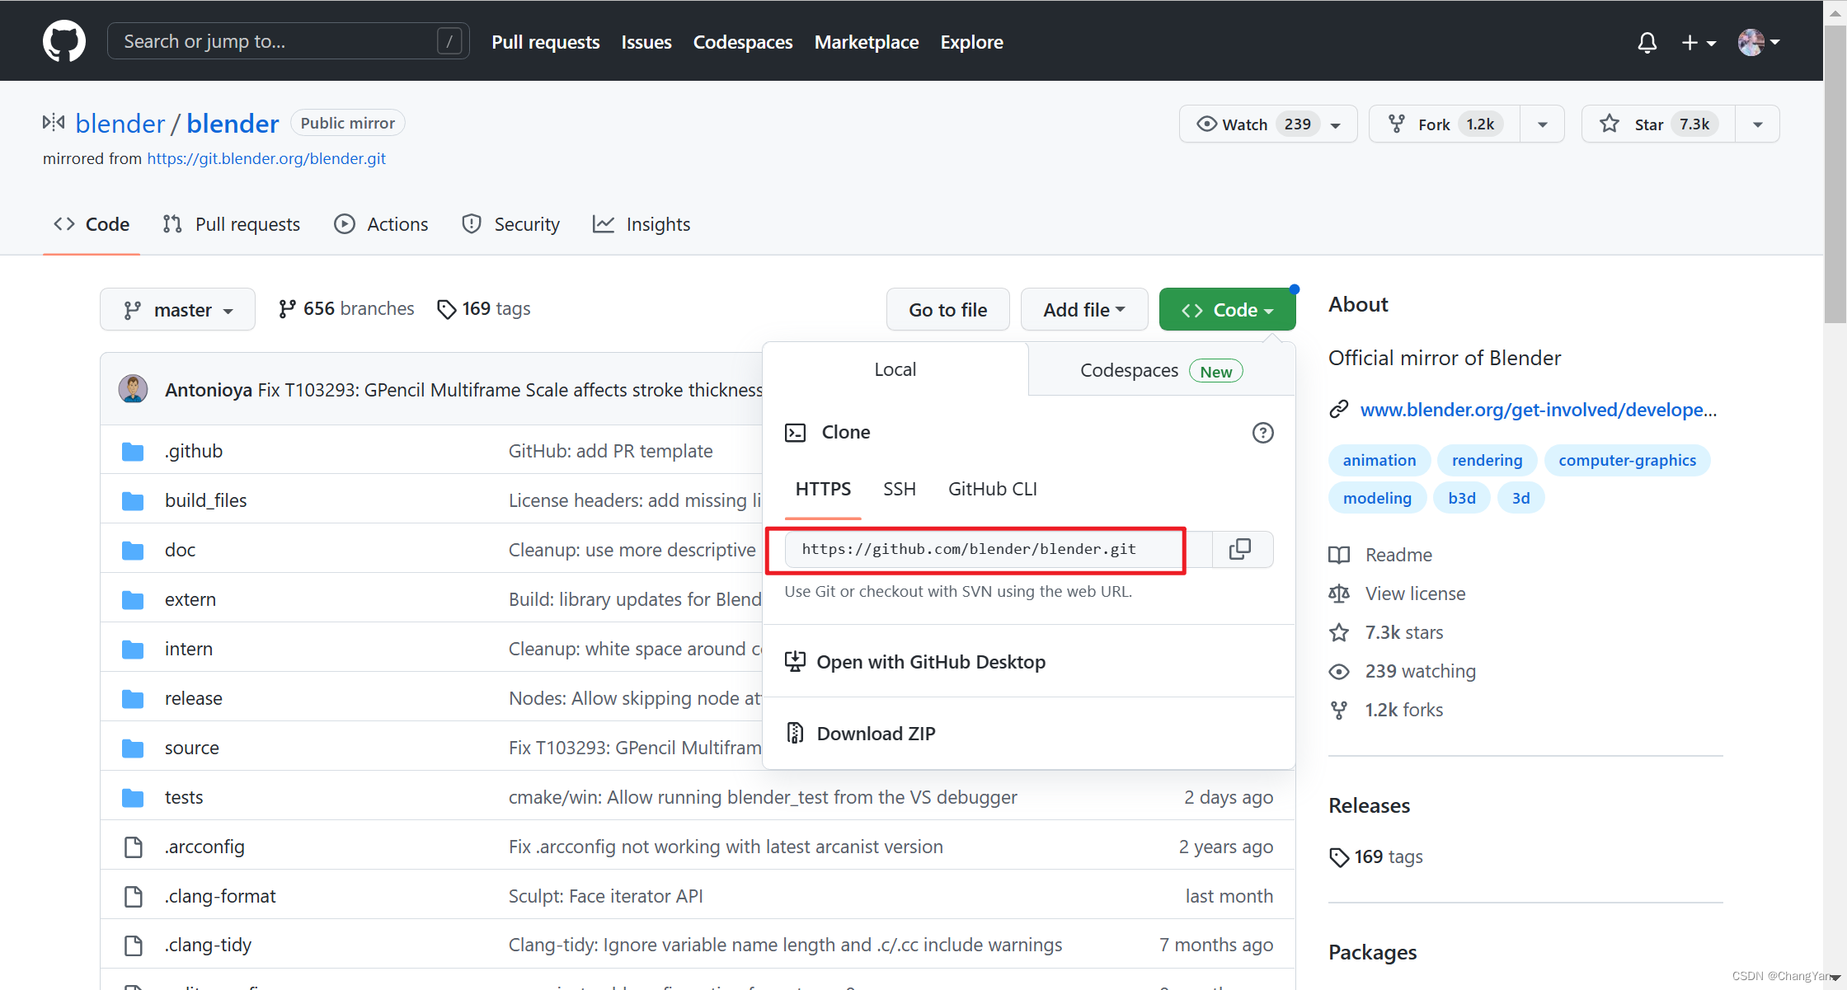The width and height of the screenshot is (1847, 990).
Task: Click the Code tab icon with angle brackets
Action: click(x=65, y=223)
